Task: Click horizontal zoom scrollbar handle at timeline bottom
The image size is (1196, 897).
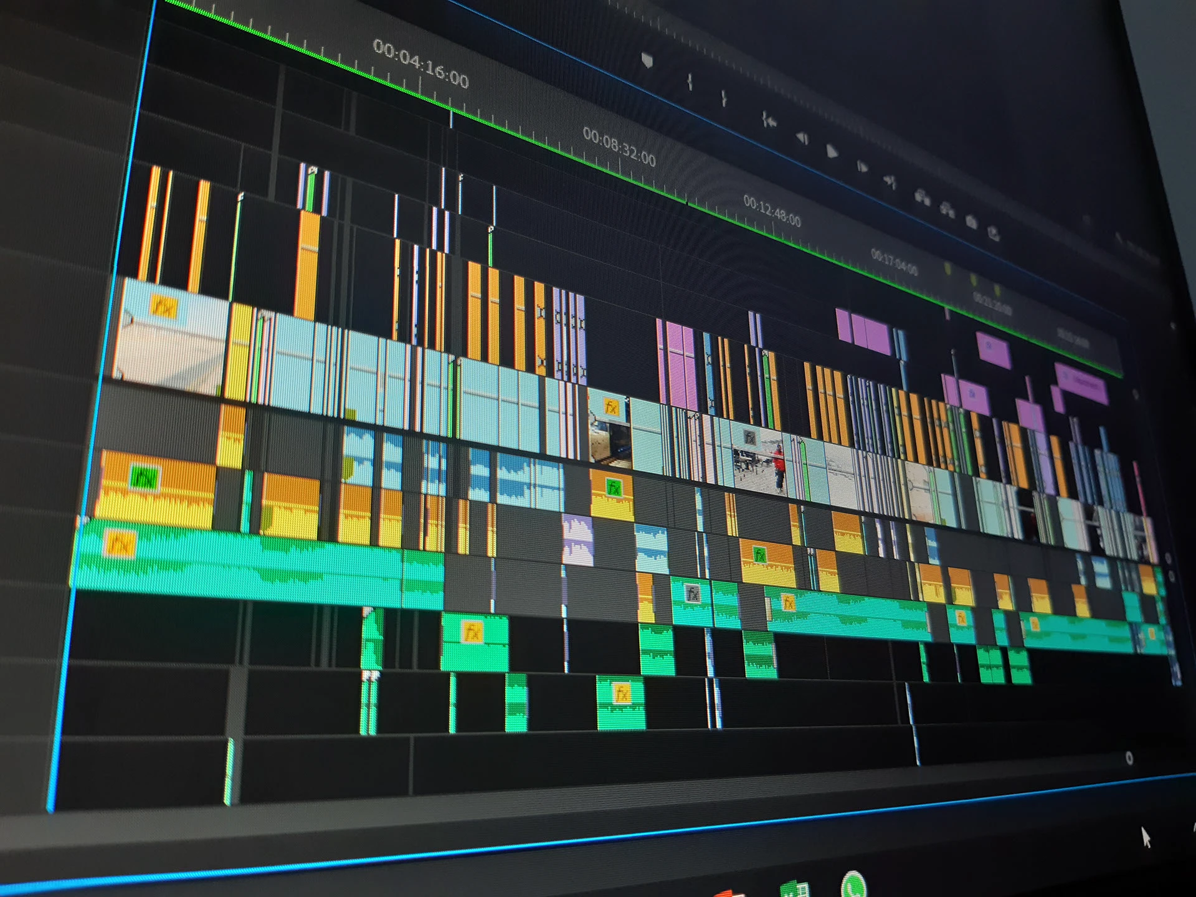Action: (x=1129, y=758)
